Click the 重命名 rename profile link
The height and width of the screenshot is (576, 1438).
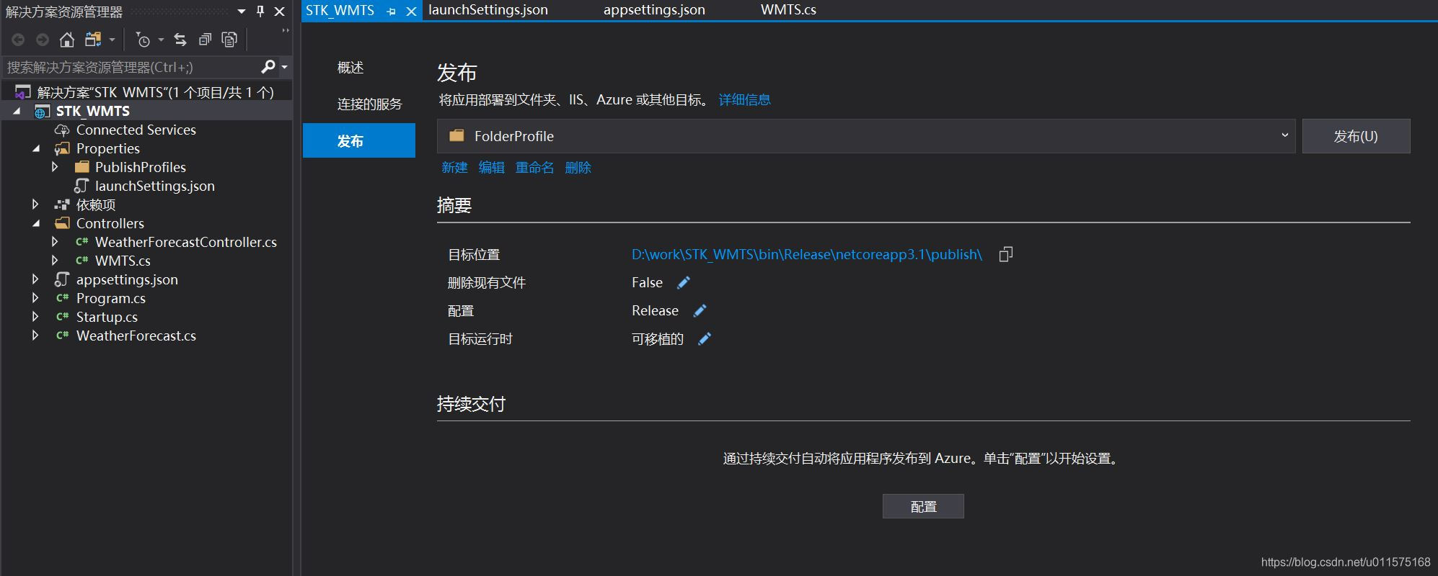(x=534, y=168)
